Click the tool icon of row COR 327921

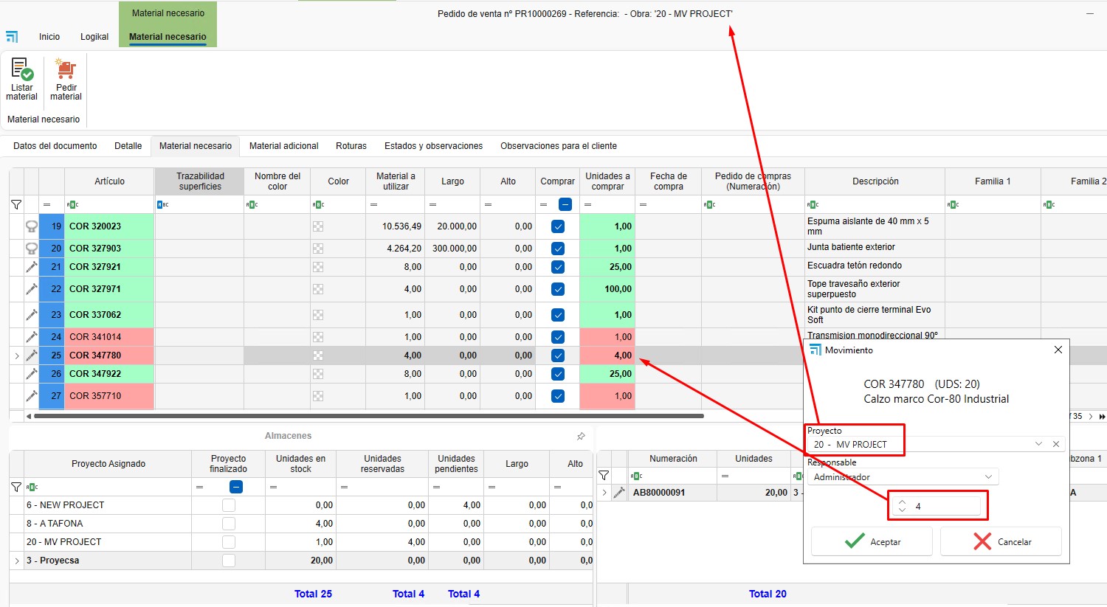[x=32, y=267]
